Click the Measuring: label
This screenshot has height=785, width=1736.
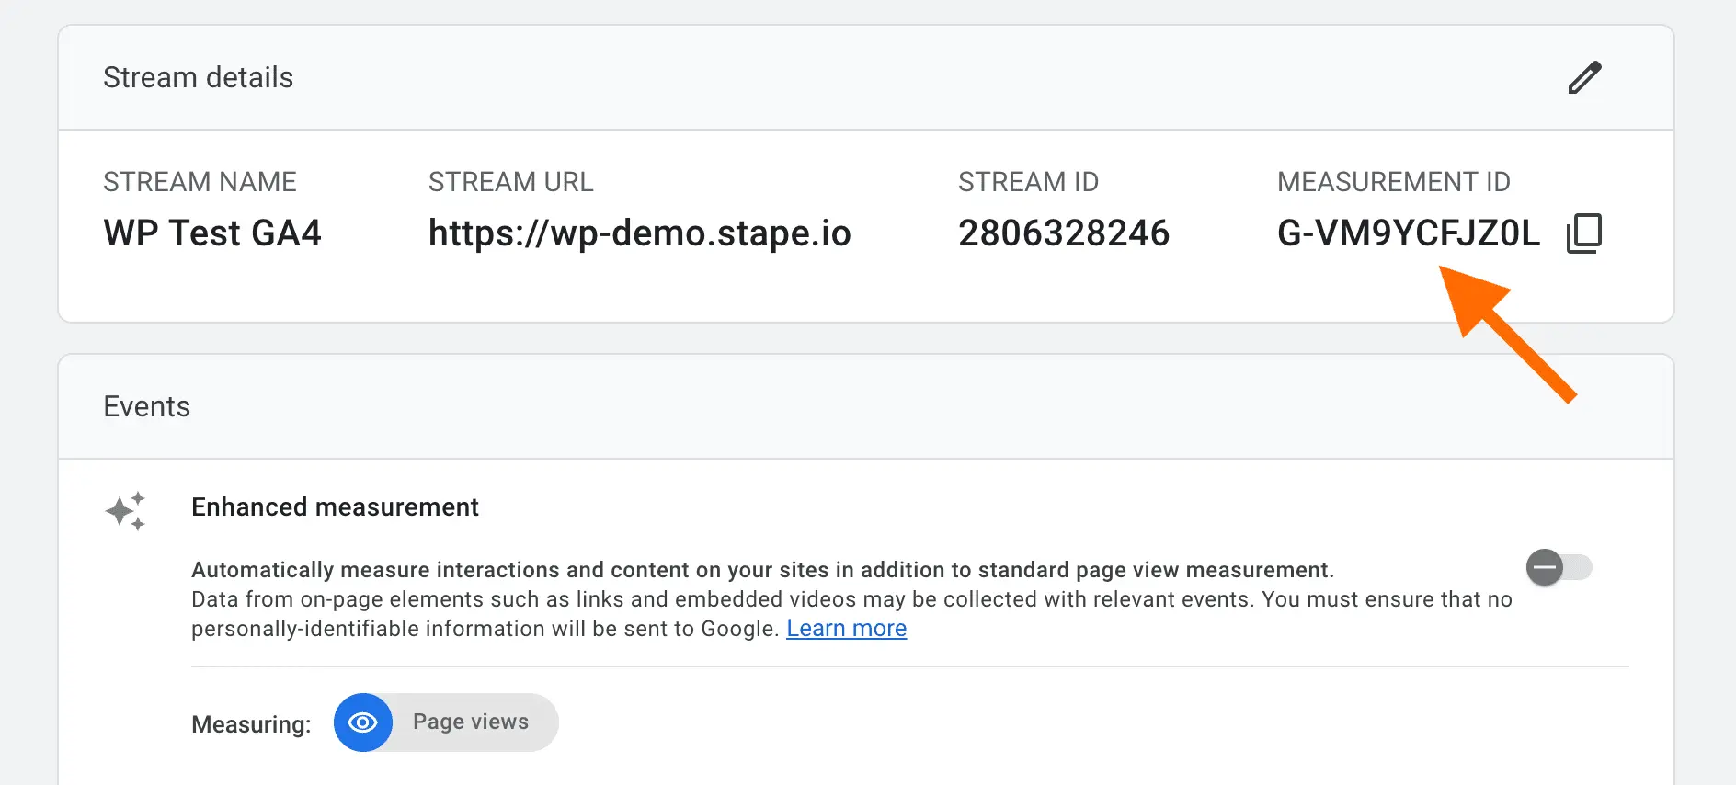pyautogui.click(x=251, y=724)
